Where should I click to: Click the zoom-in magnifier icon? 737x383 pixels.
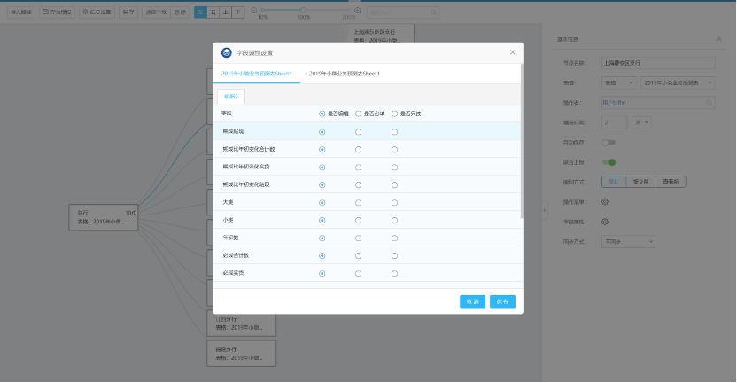(x=357, y=11)
